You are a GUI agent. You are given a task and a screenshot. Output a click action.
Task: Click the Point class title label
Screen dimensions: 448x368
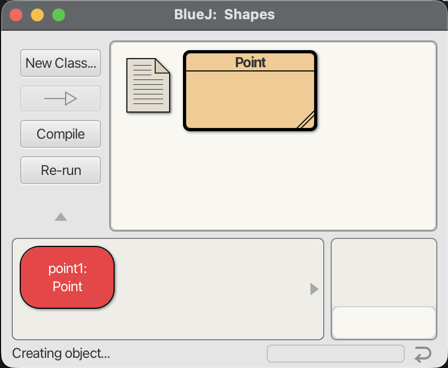[x=250, y=62]
